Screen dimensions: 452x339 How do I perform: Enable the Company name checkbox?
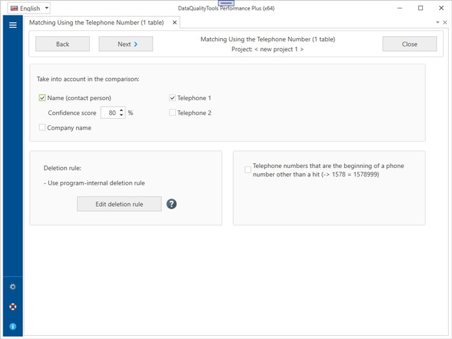(43, 128)
